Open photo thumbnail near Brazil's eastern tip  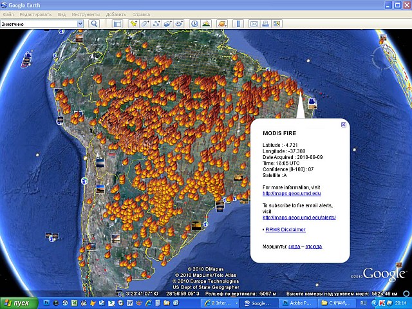(312, 103)
